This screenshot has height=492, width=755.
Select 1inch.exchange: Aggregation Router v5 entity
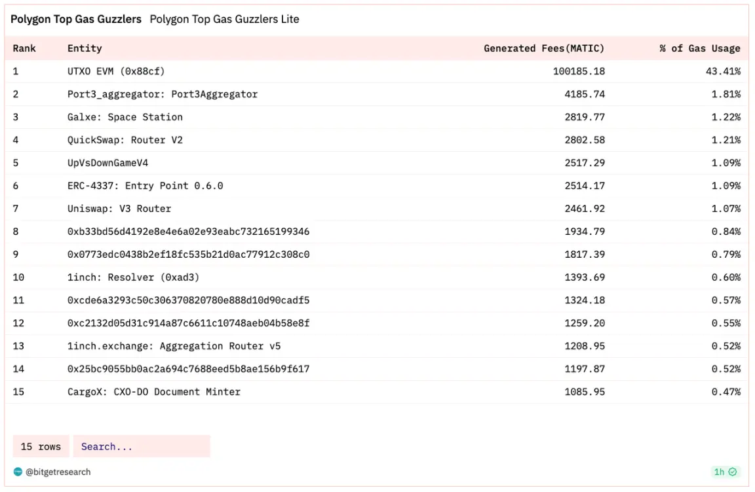[x=174, y=346]
